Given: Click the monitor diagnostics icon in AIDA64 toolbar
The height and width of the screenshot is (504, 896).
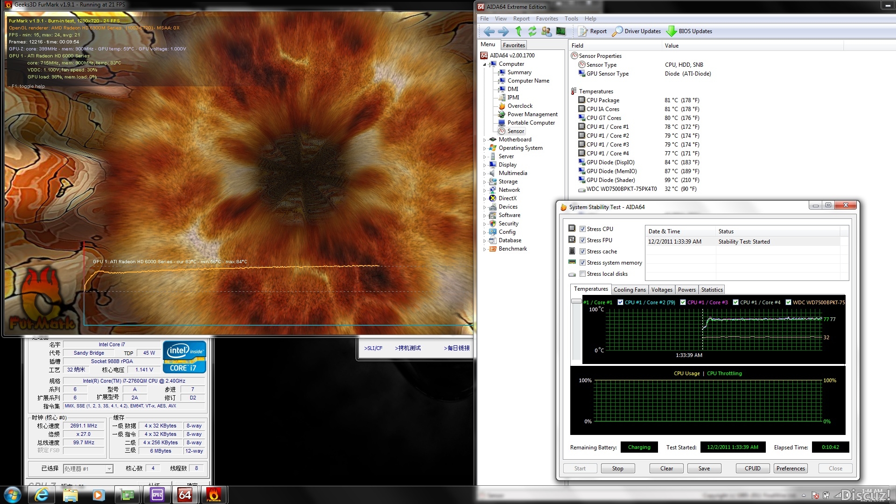Looking at the screenshot, I should coord(561,31).
